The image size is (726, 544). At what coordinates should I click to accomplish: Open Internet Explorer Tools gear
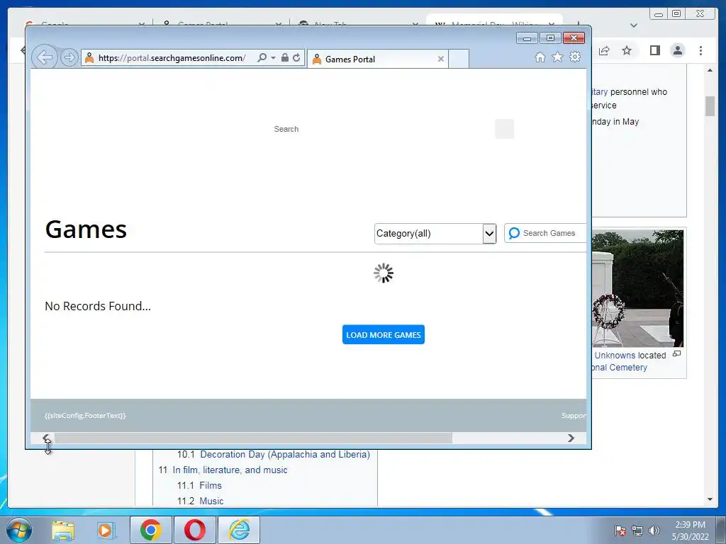pos(575,57)
